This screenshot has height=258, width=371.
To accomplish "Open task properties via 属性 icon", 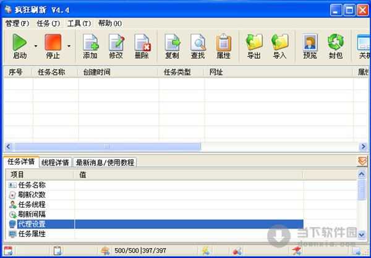I will [x=224, y=46].
